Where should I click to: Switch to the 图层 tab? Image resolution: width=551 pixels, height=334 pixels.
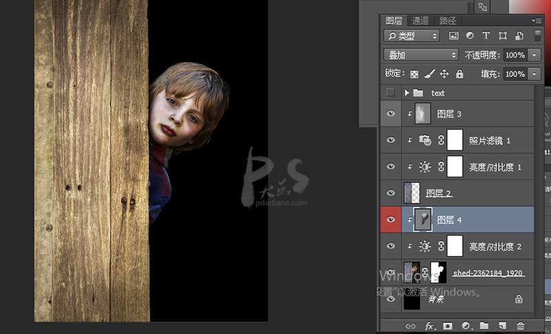click(x=393, y=21)
